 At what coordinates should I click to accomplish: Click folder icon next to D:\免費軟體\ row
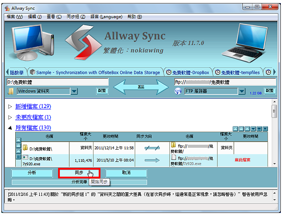25,148
